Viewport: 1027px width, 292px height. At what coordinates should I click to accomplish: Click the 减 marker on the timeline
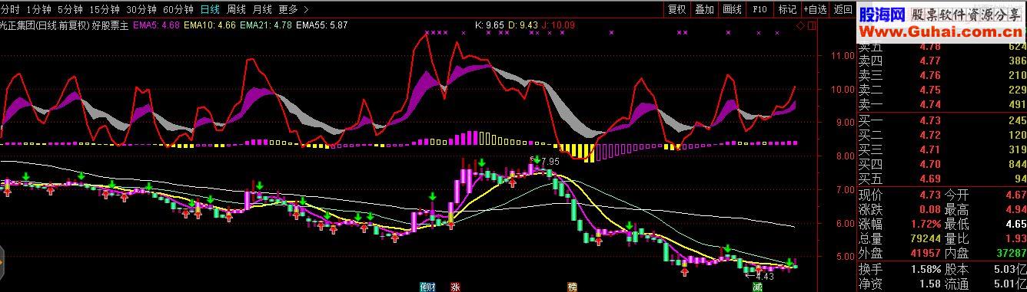tap(757, 287)
